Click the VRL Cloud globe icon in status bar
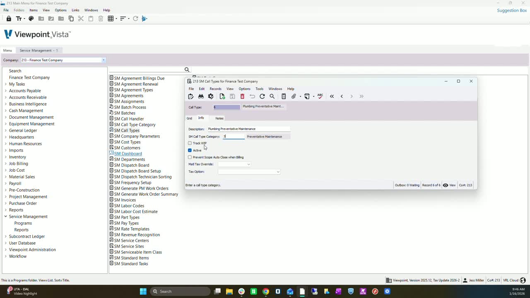 tap(523, 280)
